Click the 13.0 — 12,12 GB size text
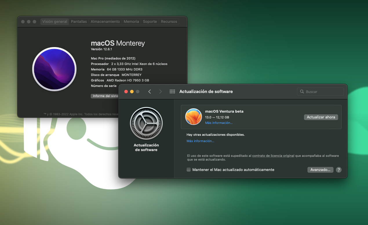 tap(217, 117)
